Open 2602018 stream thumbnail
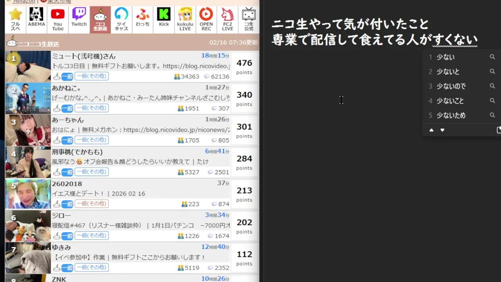The height and width of the screenshot is (282, 501). (28, 194)
